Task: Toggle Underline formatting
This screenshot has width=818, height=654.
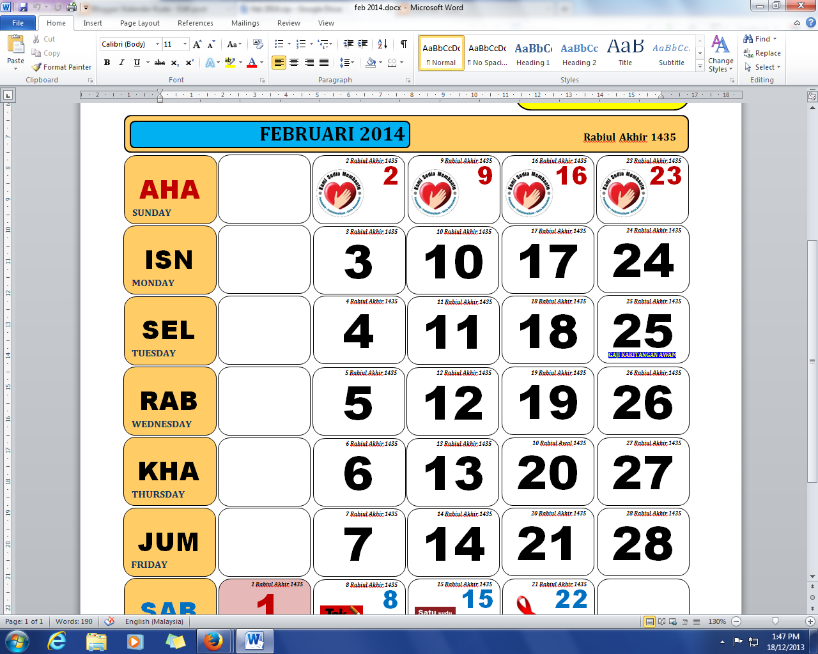Action: [x=137, y=63]
